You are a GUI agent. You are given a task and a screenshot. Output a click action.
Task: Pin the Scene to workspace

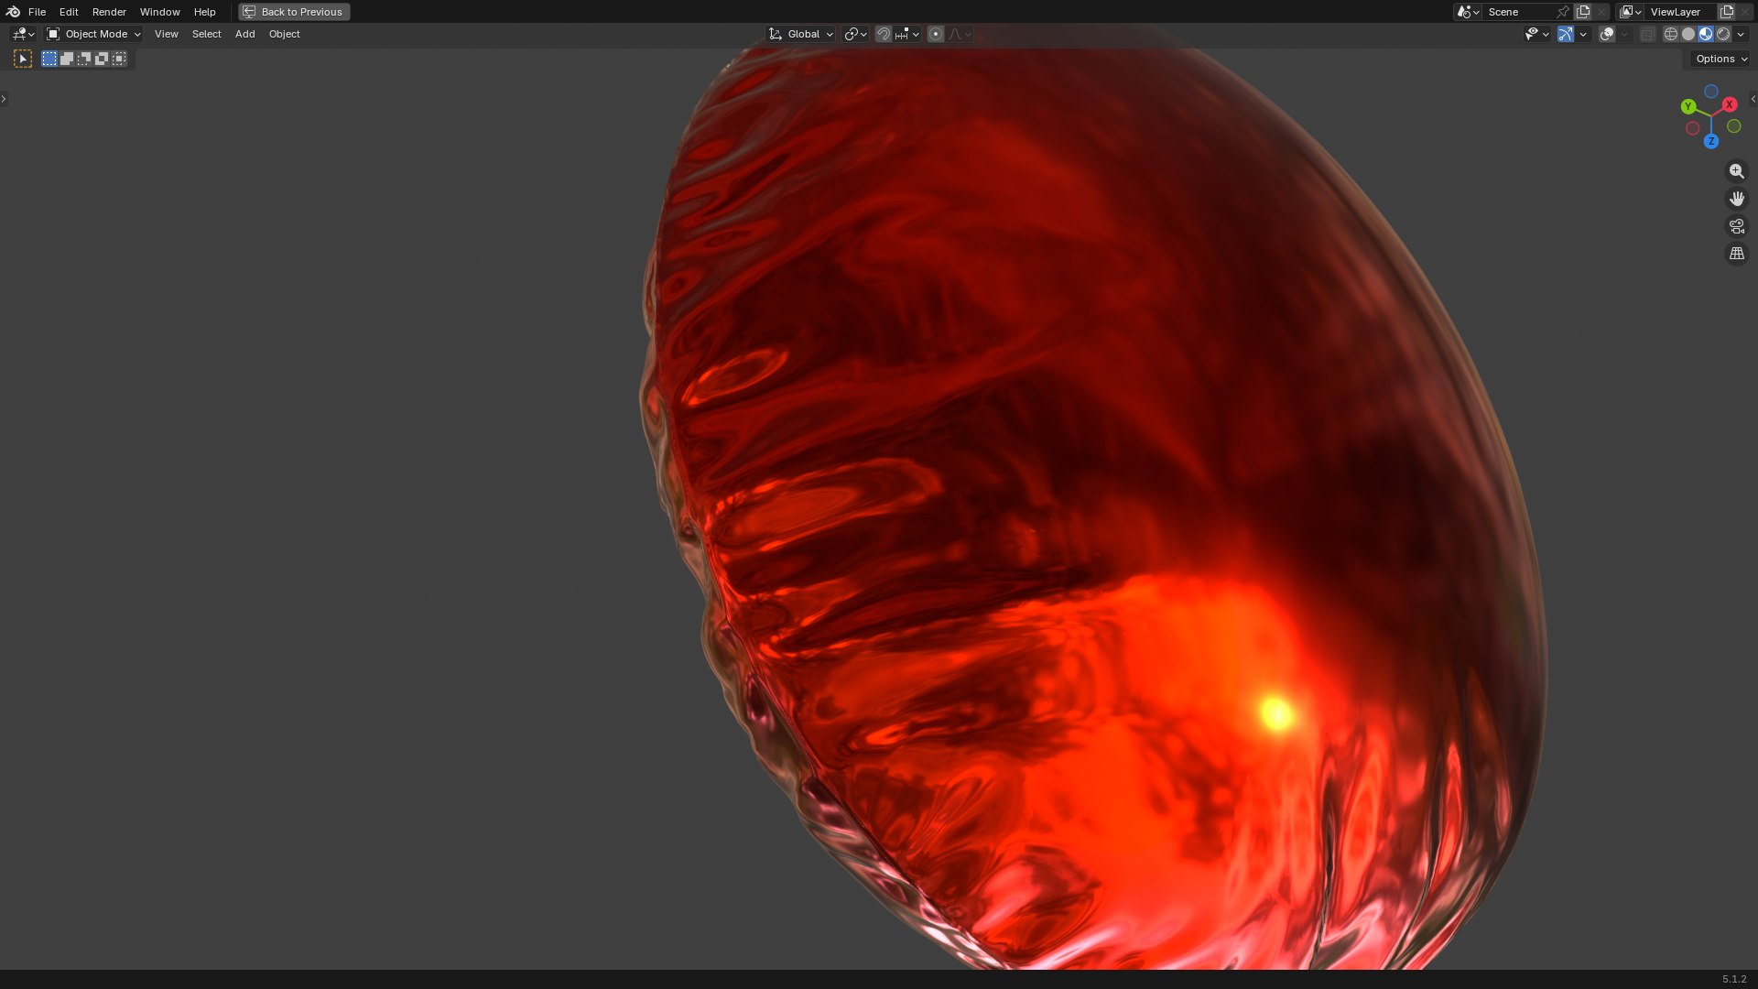(x=1563, y=12)
